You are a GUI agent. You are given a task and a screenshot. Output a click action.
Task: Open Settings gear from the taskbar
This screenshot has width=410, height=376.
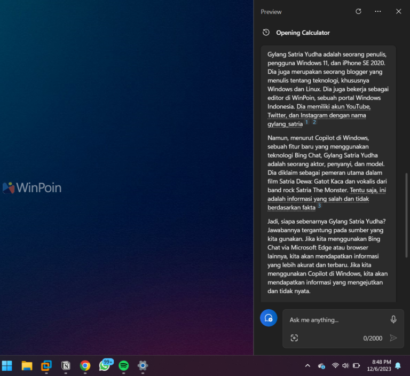click(143, 365)
